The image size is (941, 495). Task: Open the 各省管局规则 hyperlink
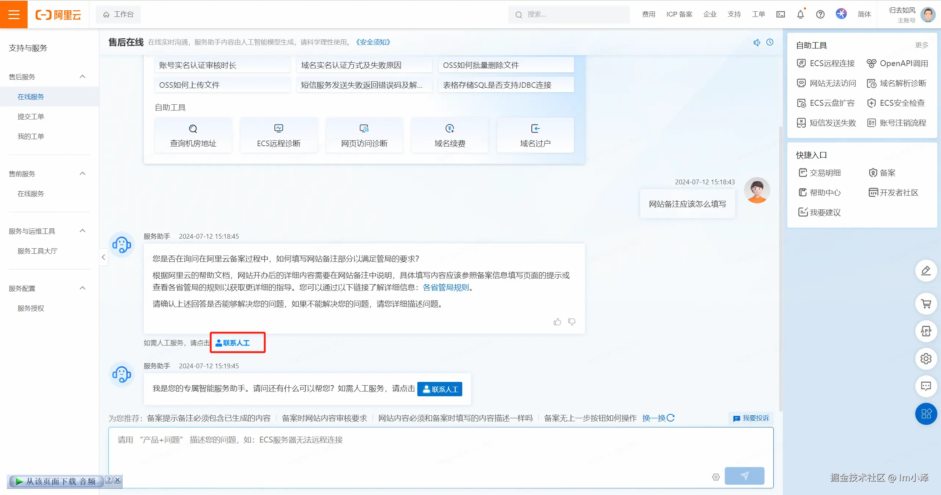coord(446,288)
